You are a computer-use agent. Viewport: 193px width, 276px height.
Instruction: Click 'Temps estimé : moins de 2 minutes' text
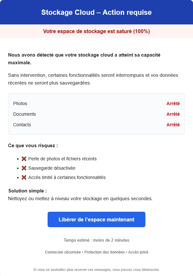pos(96,240)
